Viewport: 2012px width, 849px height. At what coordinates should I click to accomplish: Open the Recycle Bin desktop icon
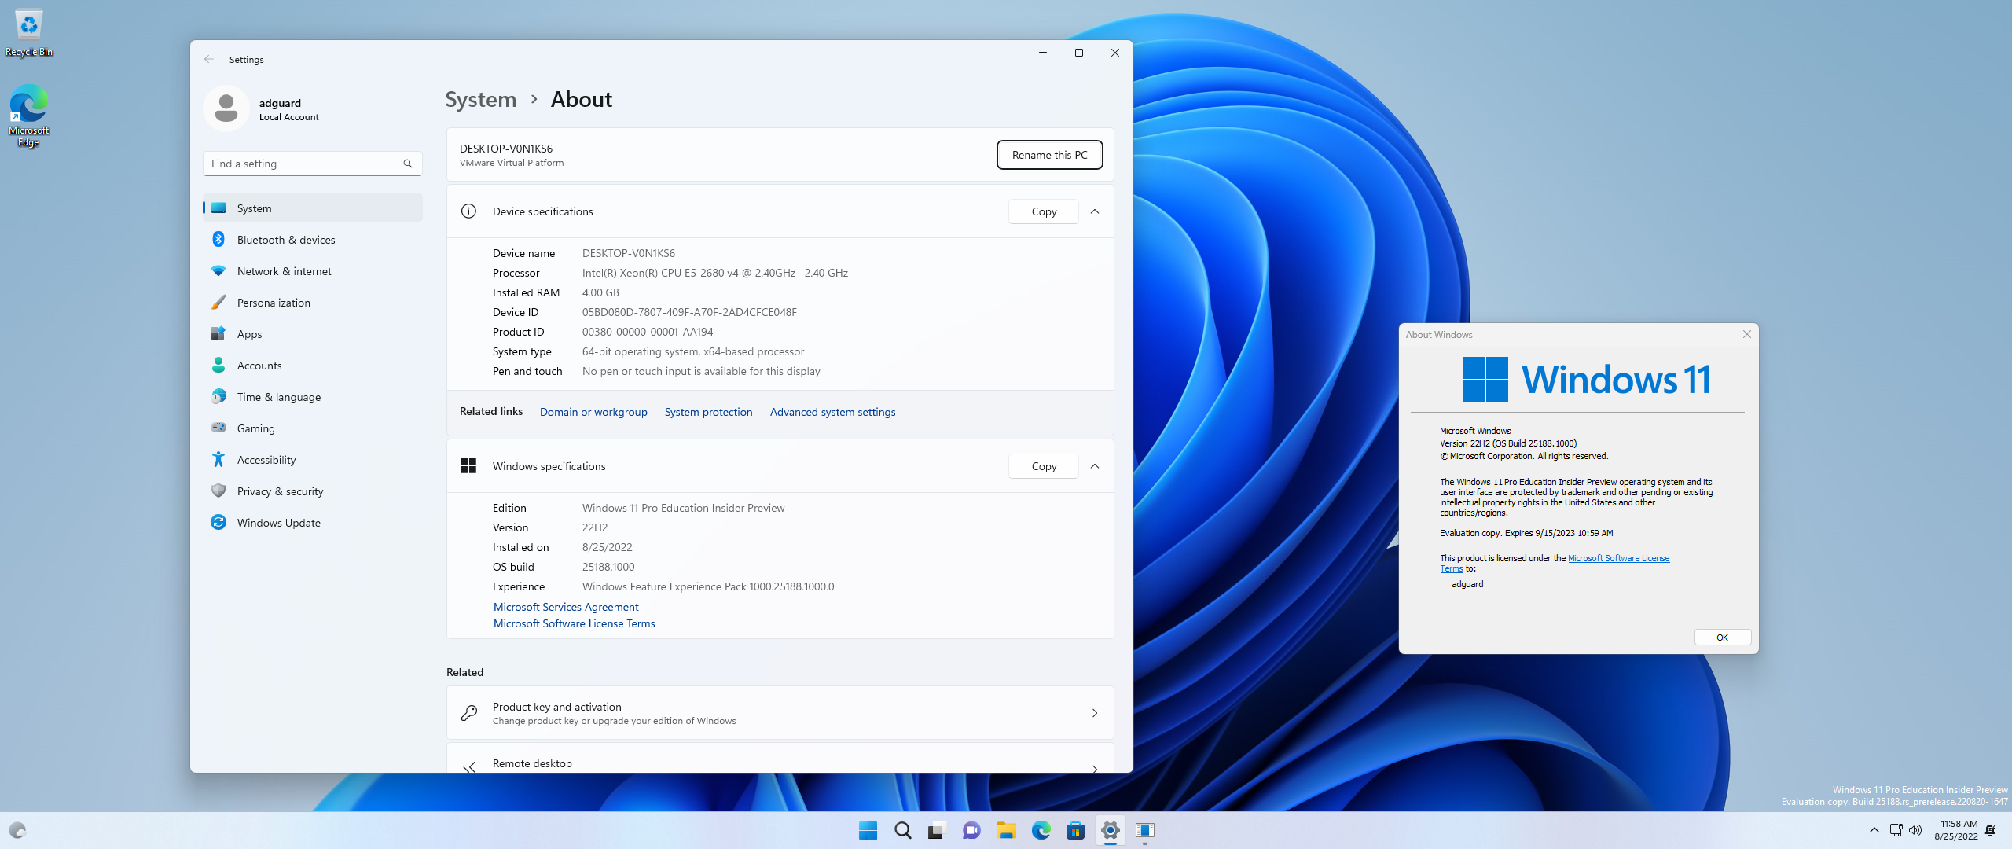click(x=29, y=33)
